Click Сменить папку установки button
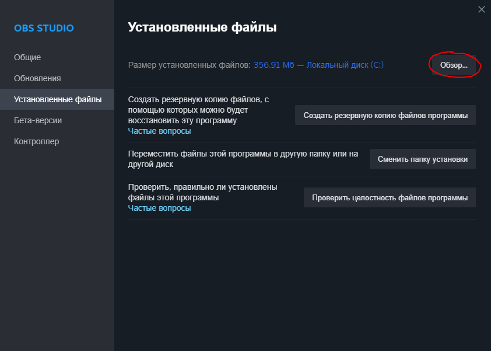Image resolution: width=491 pixels, height=351 pixels. [422, 158]
